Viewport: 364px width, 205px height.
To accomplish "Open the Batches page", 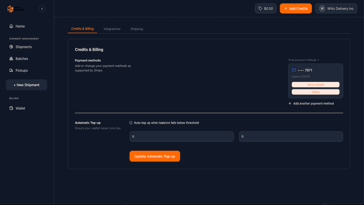I will (22, 59).
